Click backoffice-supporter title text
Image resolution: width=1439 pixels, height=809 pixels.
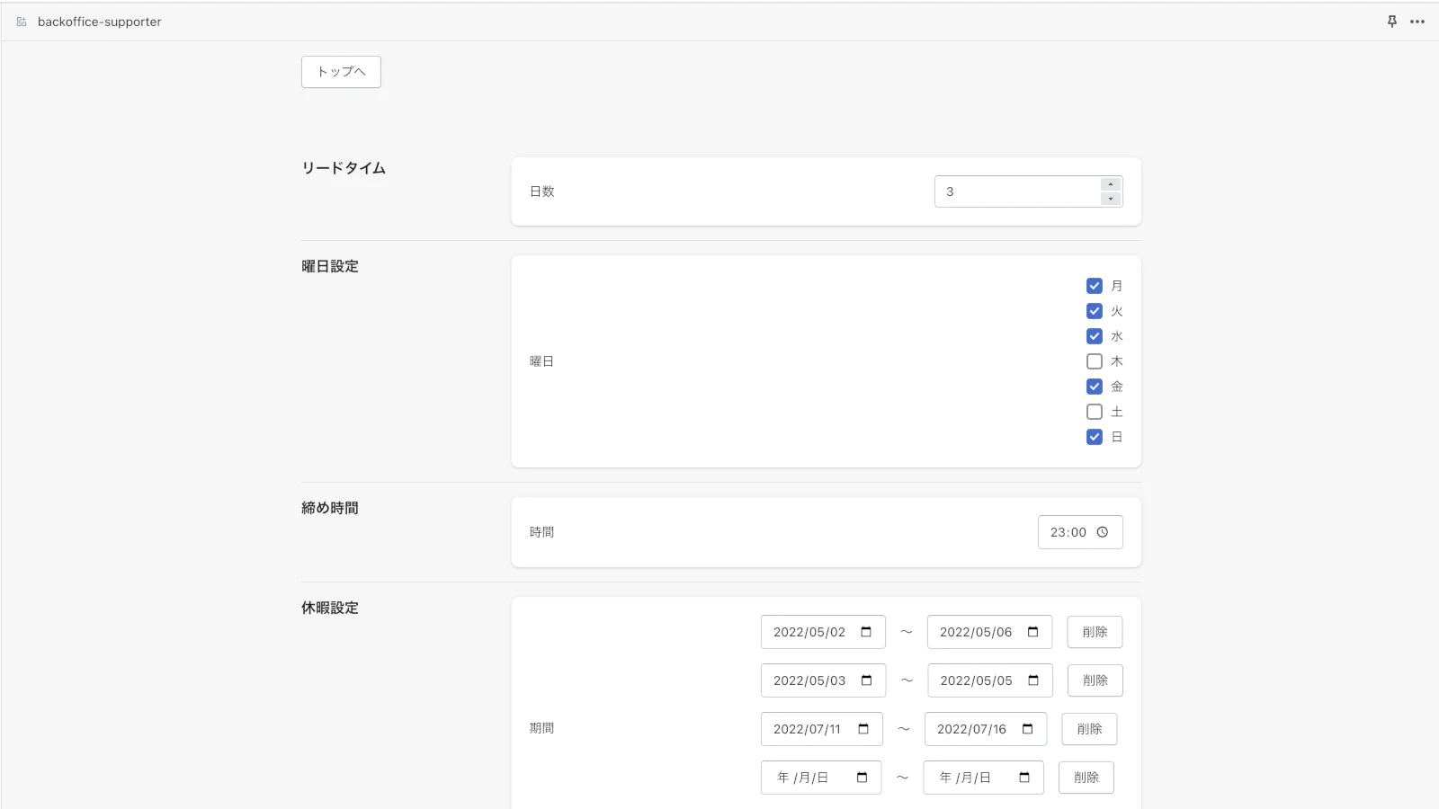100,22
